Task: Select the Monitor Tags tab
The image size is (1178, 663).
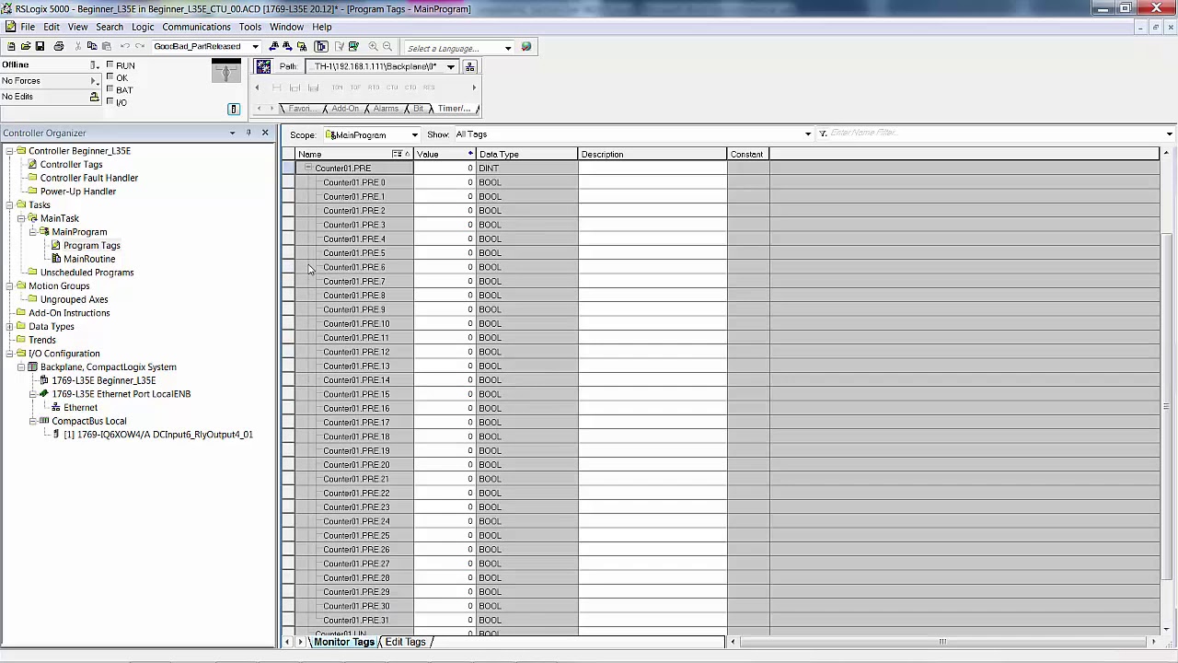Action: tap(343, 642)
